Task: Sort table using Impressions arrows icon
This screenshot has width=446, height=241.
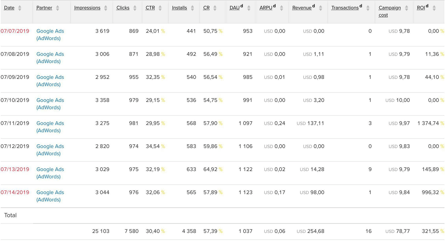Action: point(106,8)
